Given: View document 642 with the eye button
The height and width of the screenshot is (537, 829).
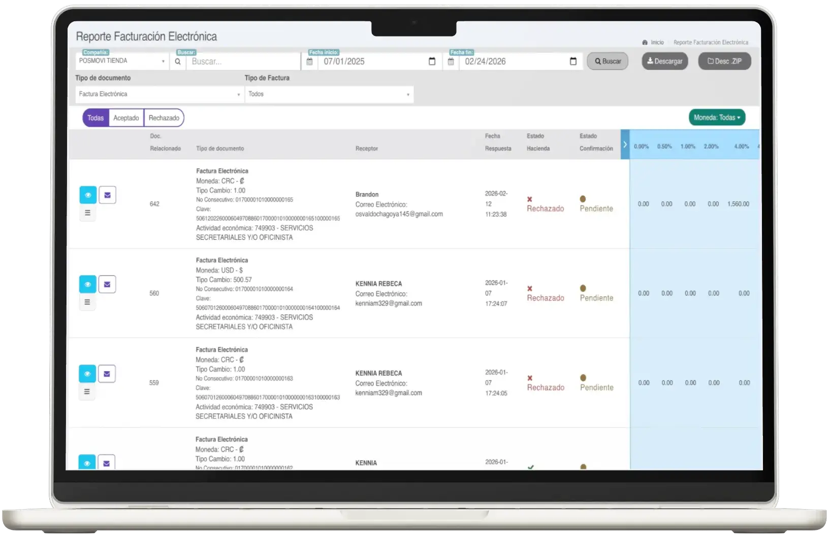Looking at the screenshot, I should click(88, 195).
